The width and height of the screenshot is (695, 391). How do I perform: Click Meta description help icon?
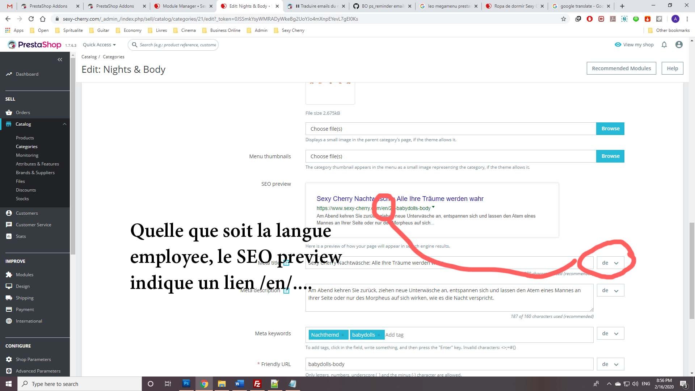point(286,291)
